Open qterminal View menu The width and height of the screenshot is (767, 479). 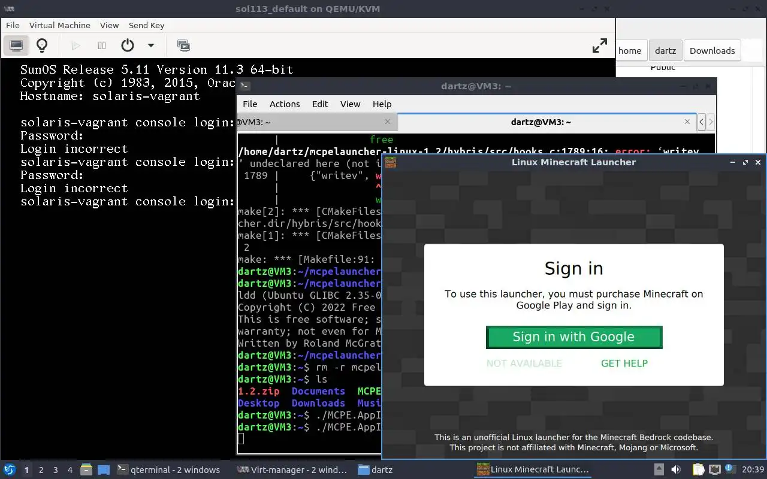pos(351,104)
